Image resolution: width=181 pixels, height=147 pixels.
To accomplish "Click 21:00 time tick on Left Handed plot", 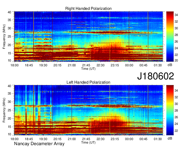I will (x=72, y=139).
